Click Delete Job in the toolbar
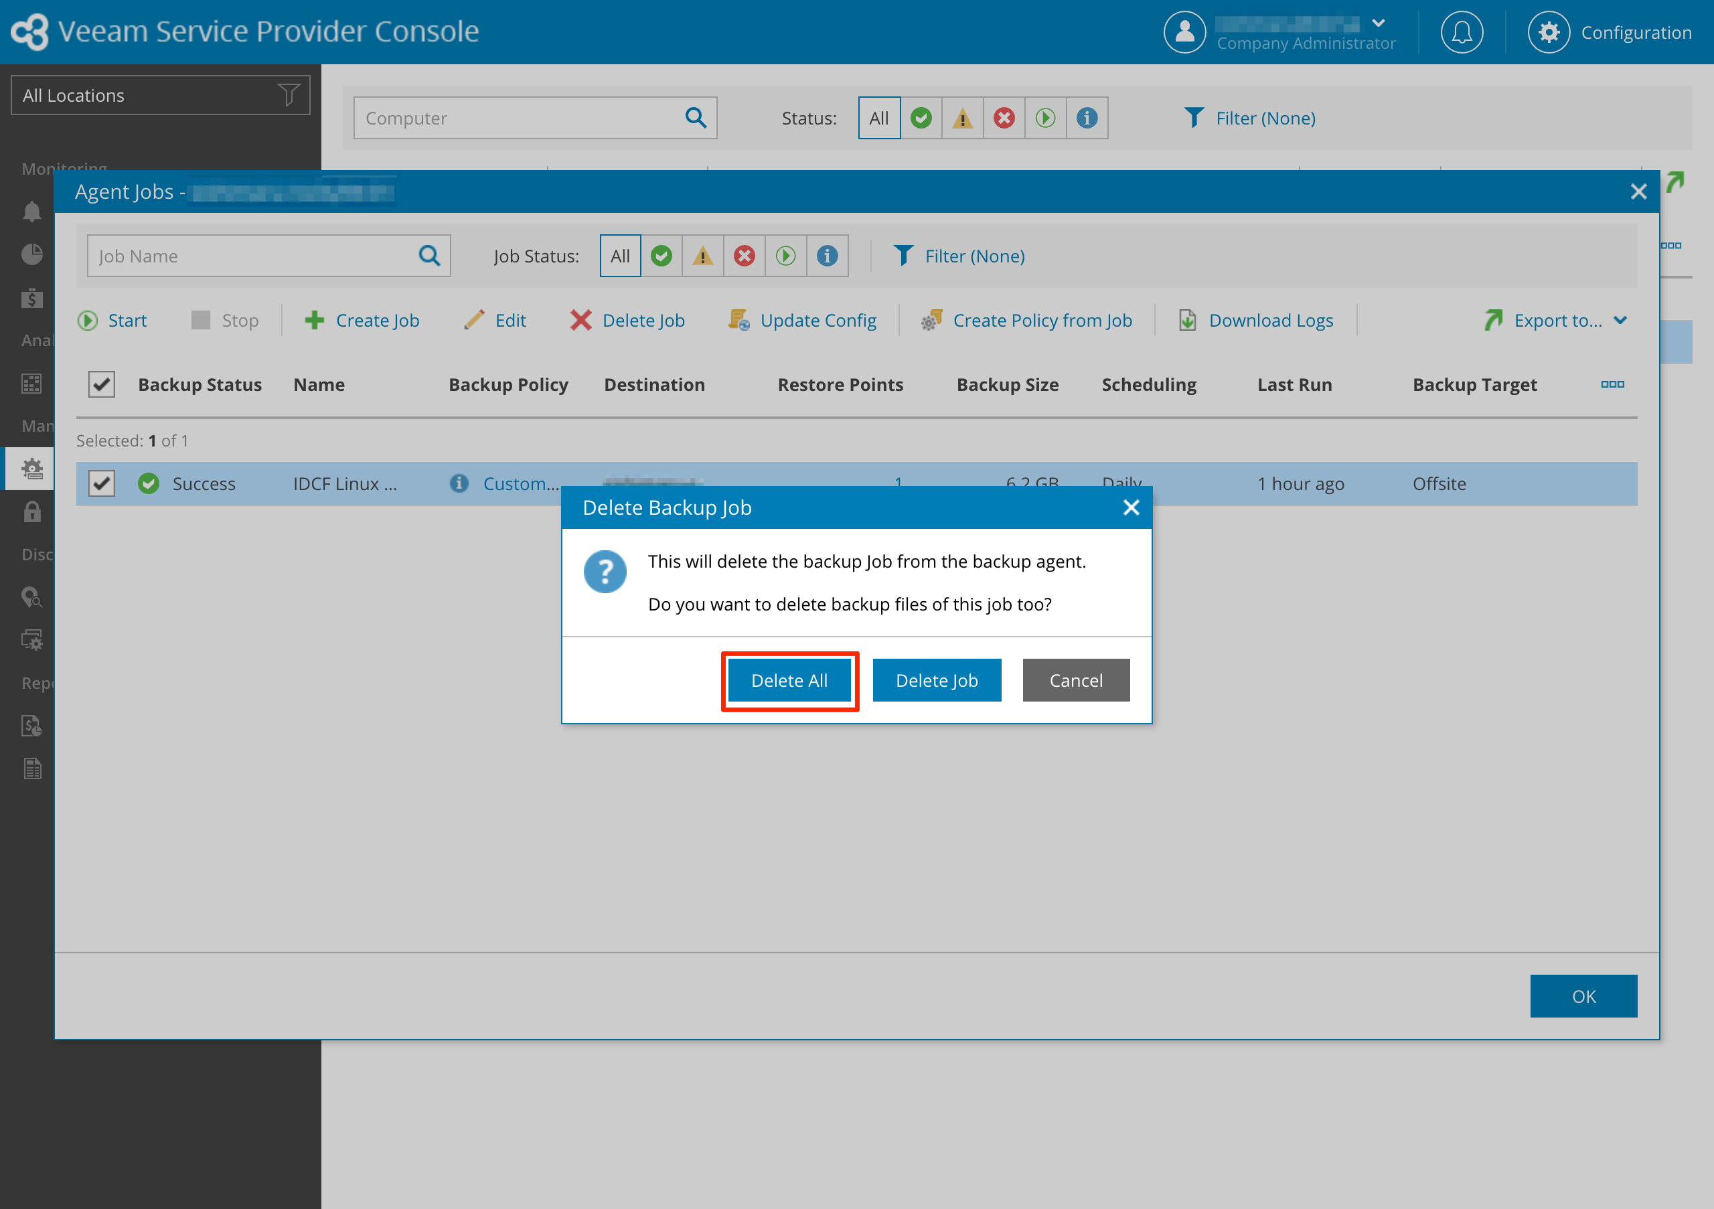1714x1209 pixels. [x=628, y=320]
